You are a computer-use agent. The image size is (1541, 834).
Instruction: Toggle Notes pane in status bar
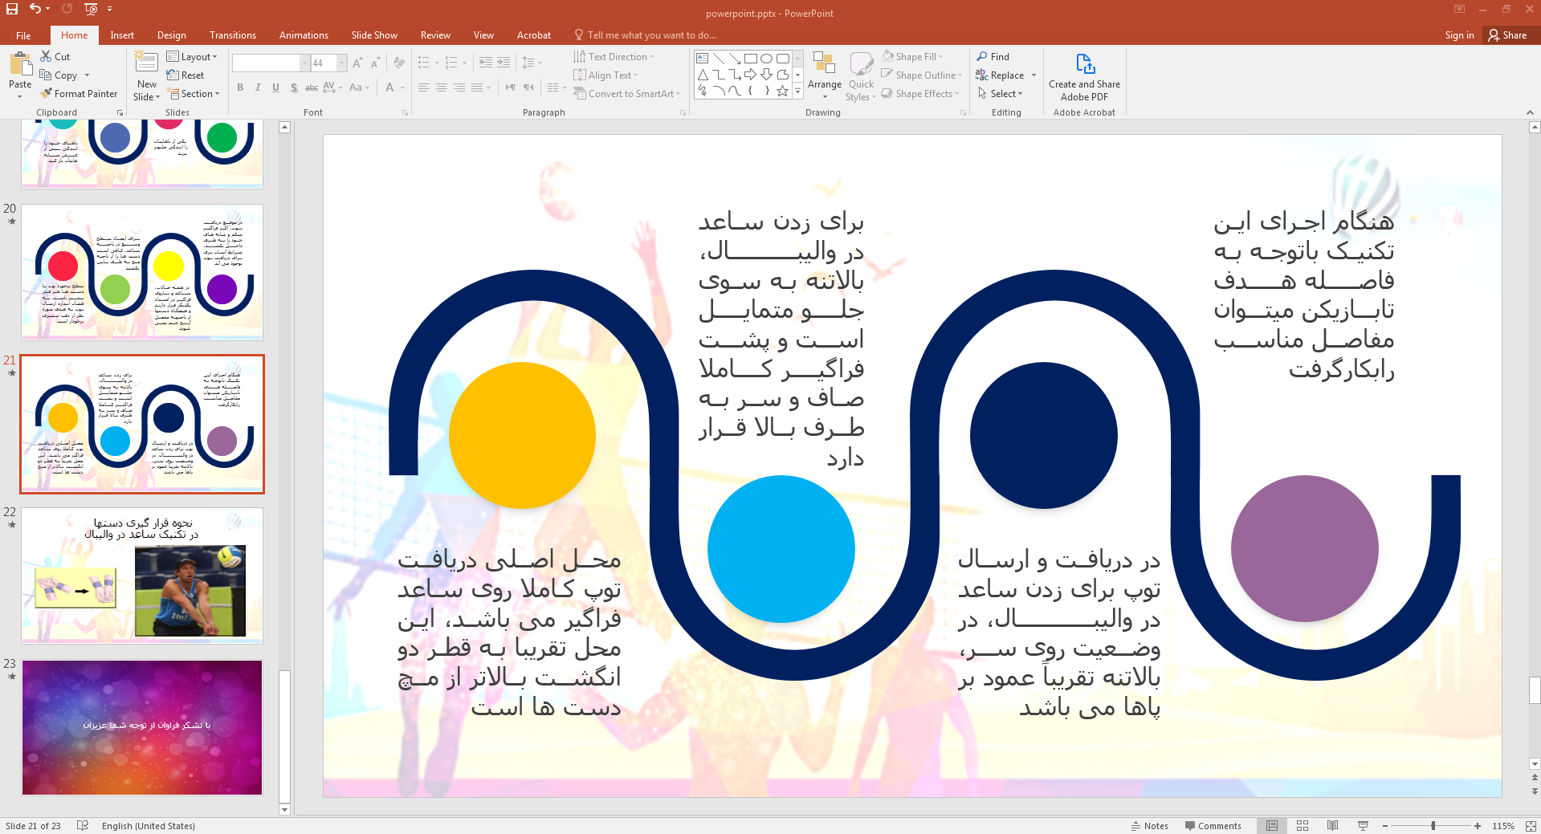click(x=1150, y=825)
